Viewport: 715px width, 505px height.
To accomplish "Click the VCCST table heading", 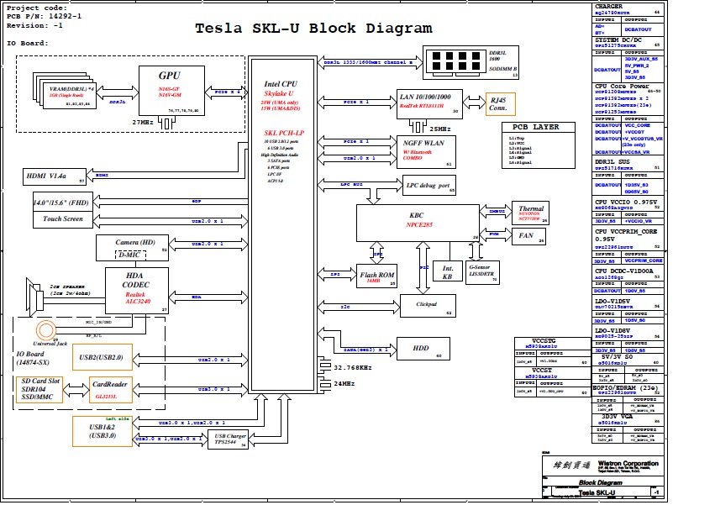I will tap(542, 371).
